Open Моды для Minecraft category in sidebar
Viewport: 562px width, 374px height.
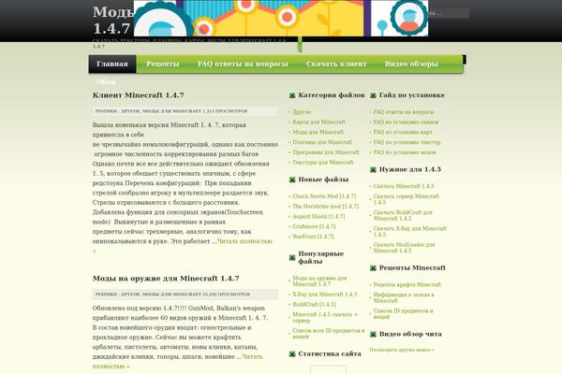318,132
